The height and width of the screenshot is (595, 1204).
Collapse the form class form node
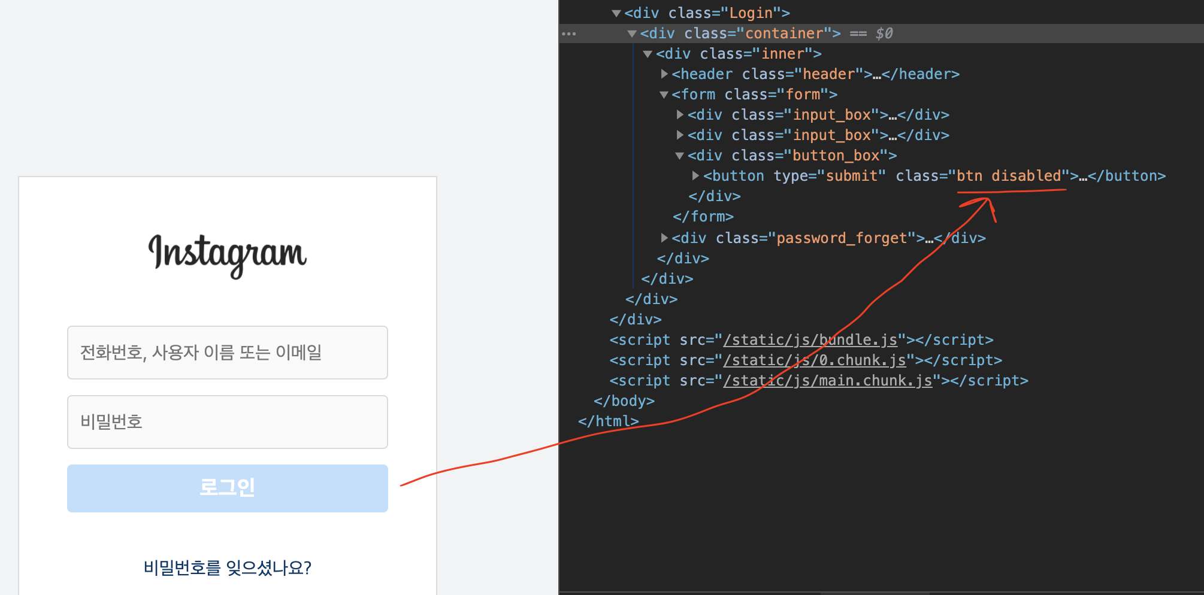[664, 95]
